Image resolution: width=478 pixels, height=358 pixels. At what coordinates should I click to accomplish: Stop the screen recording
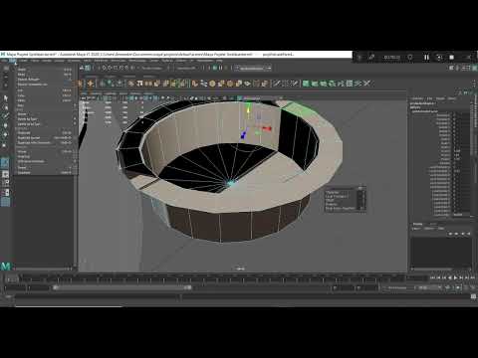[x=451, y=58]
